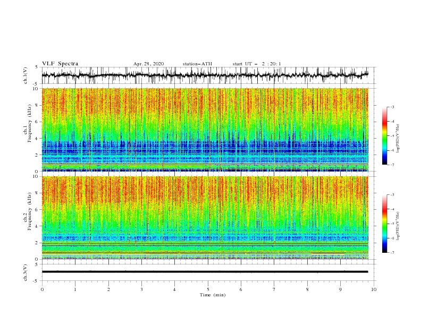Click the upper color scale bar for ch.1
This screenshot has height=325, width=421.
[384, 136]
